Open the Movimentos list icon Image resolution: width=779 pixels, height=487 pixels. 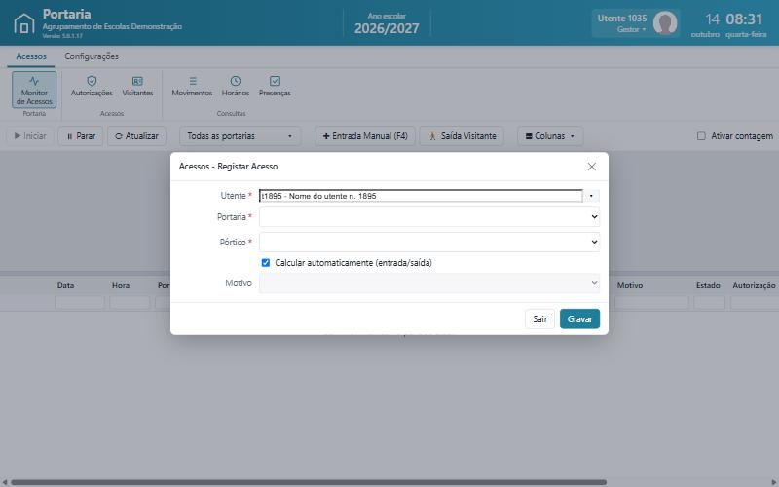coord(192,81)
